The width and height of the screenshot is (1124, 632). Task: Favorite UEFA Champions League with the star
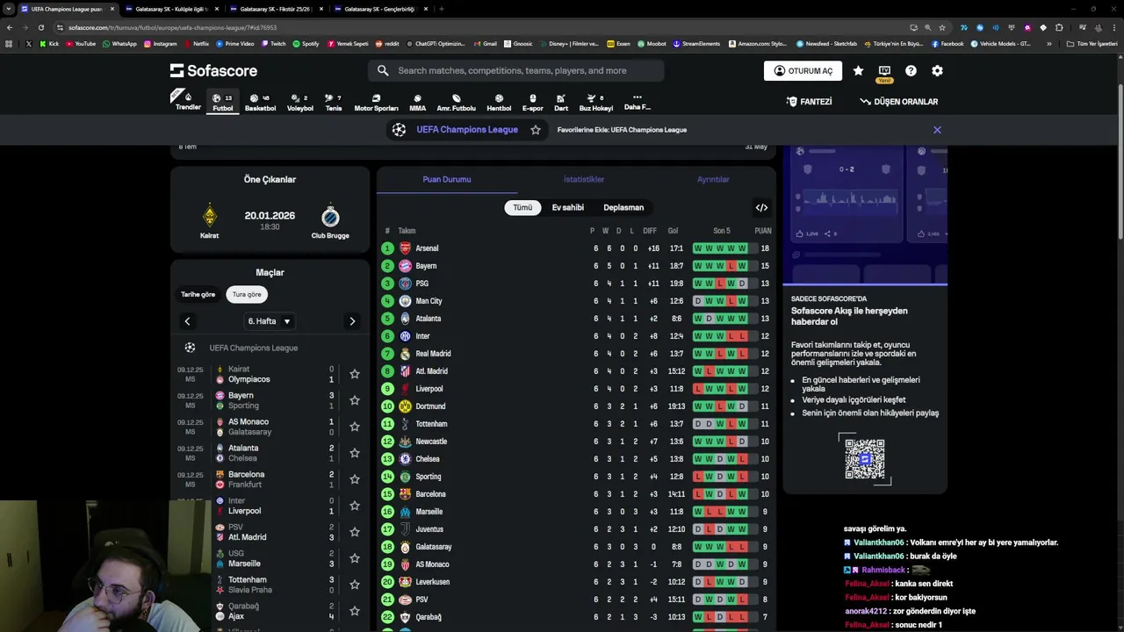click(x=536, y=130)
